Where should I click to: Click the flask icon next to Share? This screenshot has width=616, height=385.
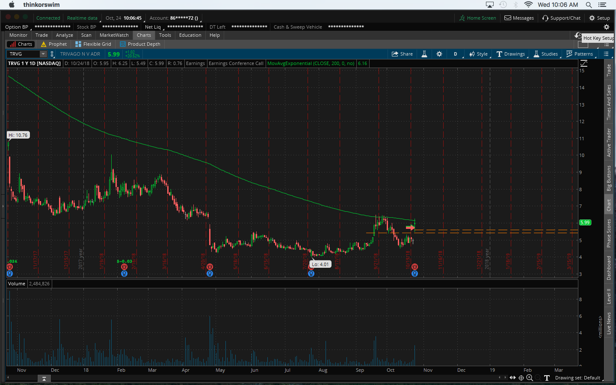[424, 54]
